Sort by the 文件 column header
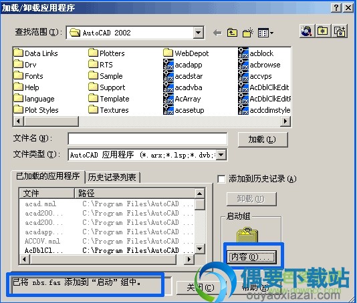Viewport: 357px width, 303px height. pos(47,193)
